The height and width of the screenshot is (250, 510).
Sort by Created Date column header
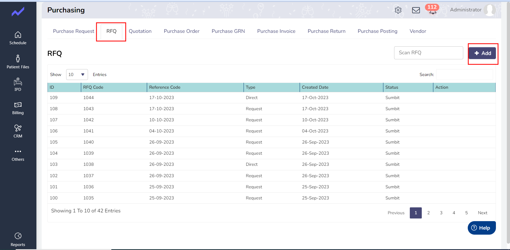pos(341,87)
